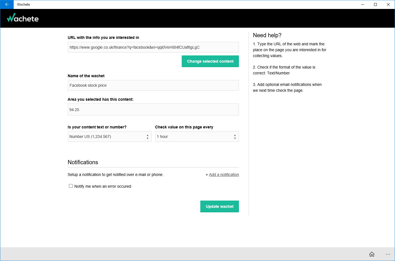This screenshot has width=395, height=261.
Task: Focus the URL input field
Action: point(153,47)
